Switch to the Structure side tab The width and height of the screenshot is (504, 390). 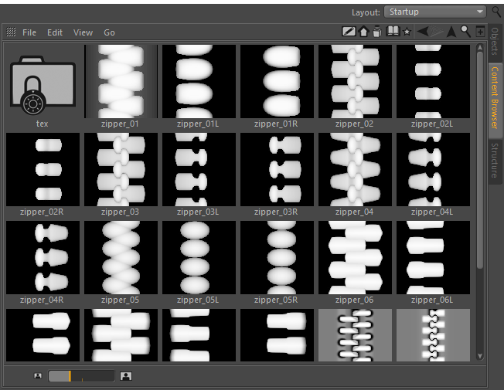[x=495, y=161]
